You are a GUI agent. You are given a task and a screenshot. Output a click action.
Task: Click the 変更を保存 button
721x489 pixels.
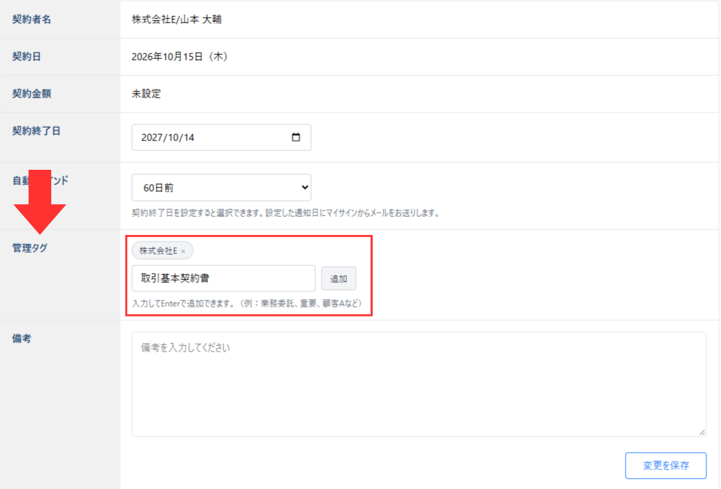(x=666, y=466)
